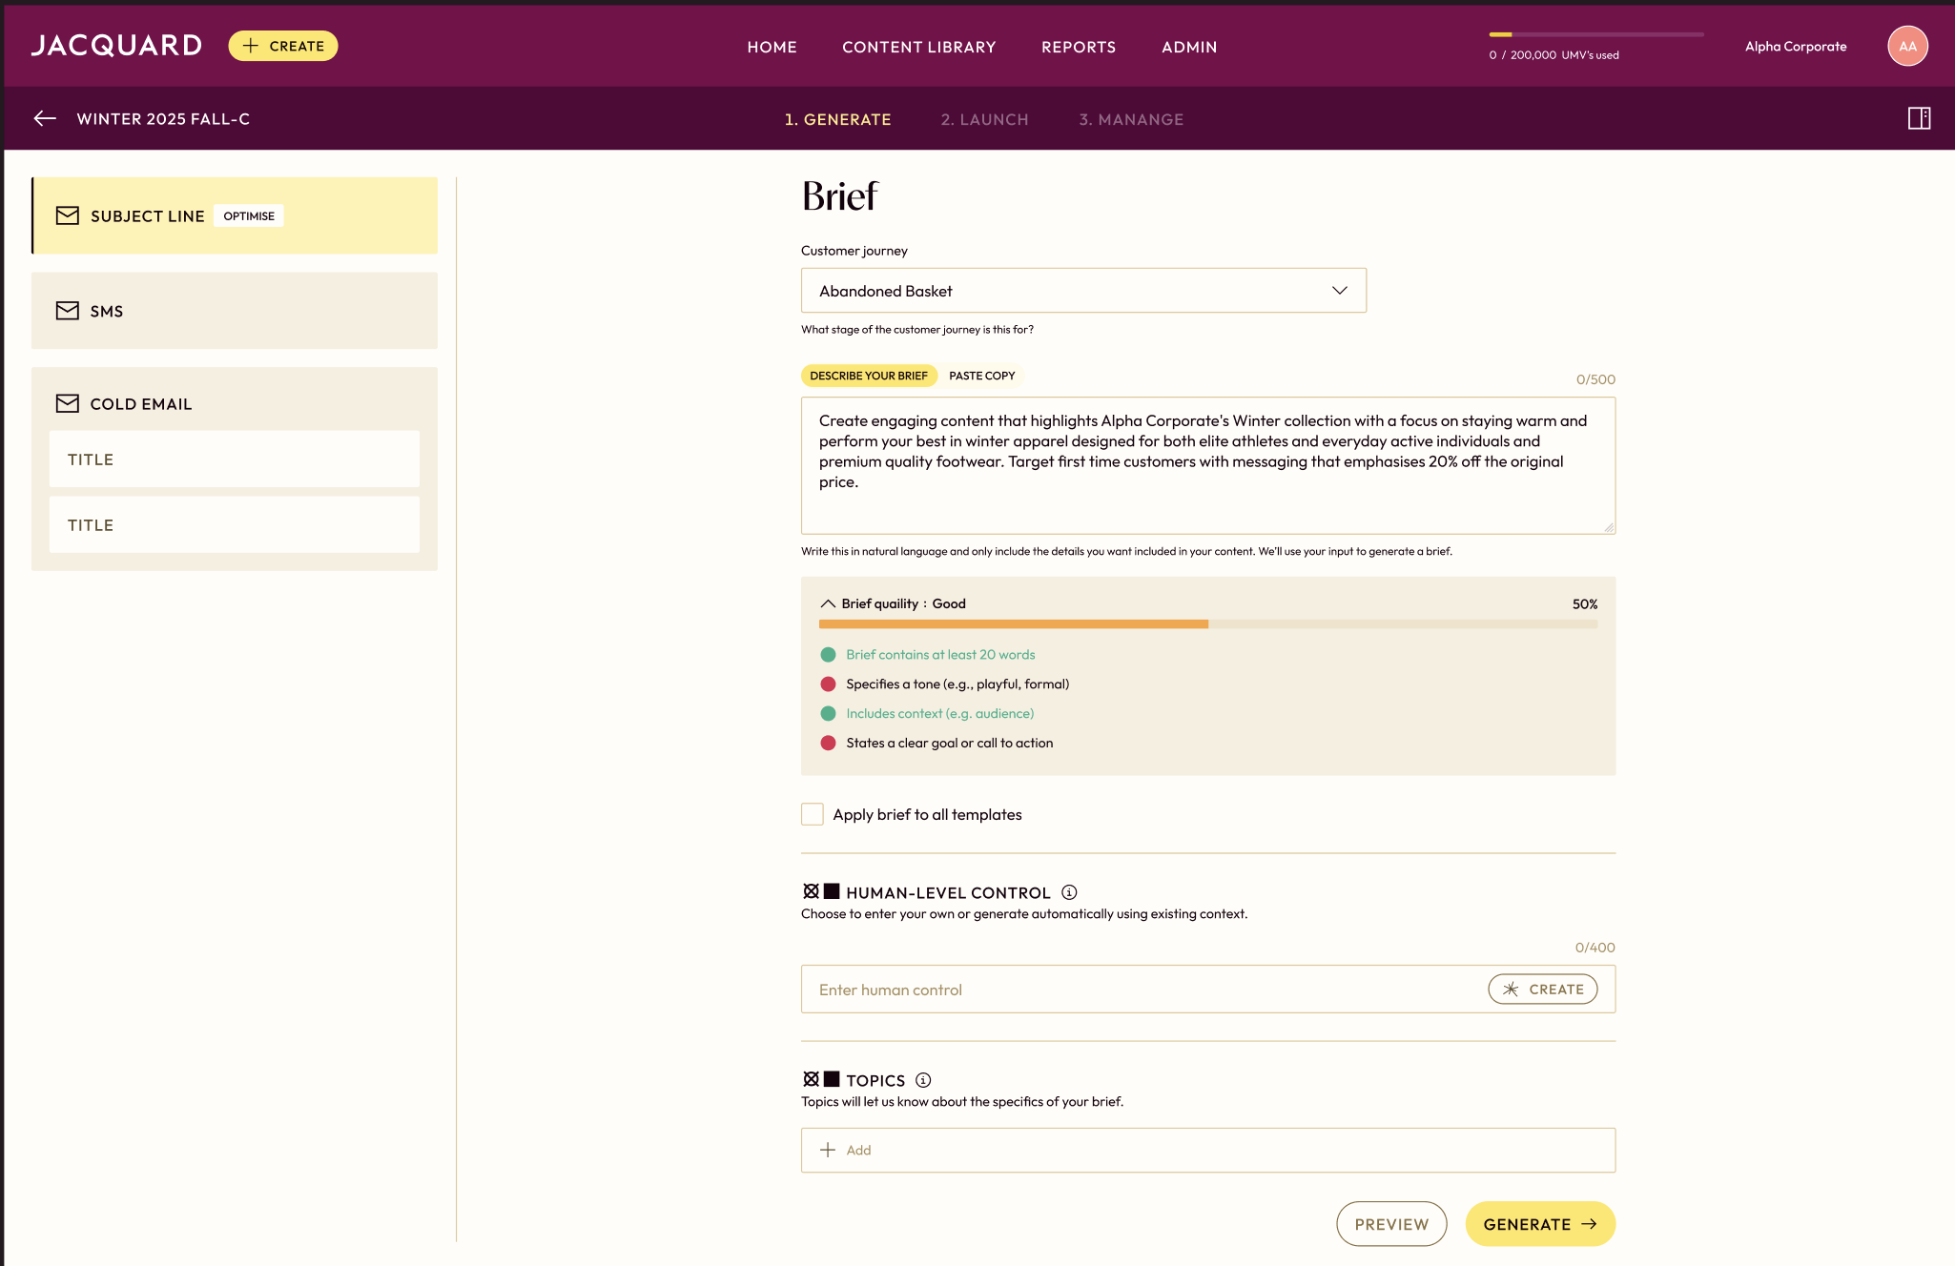Viewport: 1955px width, 1266px height.
Task: Click the AA user avatar
Action: point(1907,46)
